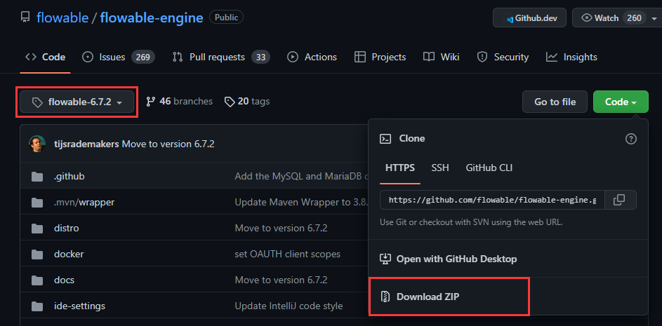Select the GitHub CLI clone tab
The height and width of the screenshot is (326, 662).
click(489, 168)
